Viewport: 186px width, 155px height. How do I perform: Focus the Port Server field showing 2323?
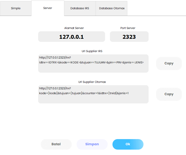click(x=129, y=37)
